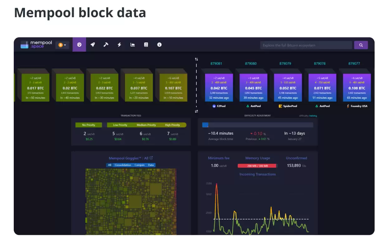Open the lightning network bolt icon

pyautogui.click(x=119, y=45)
